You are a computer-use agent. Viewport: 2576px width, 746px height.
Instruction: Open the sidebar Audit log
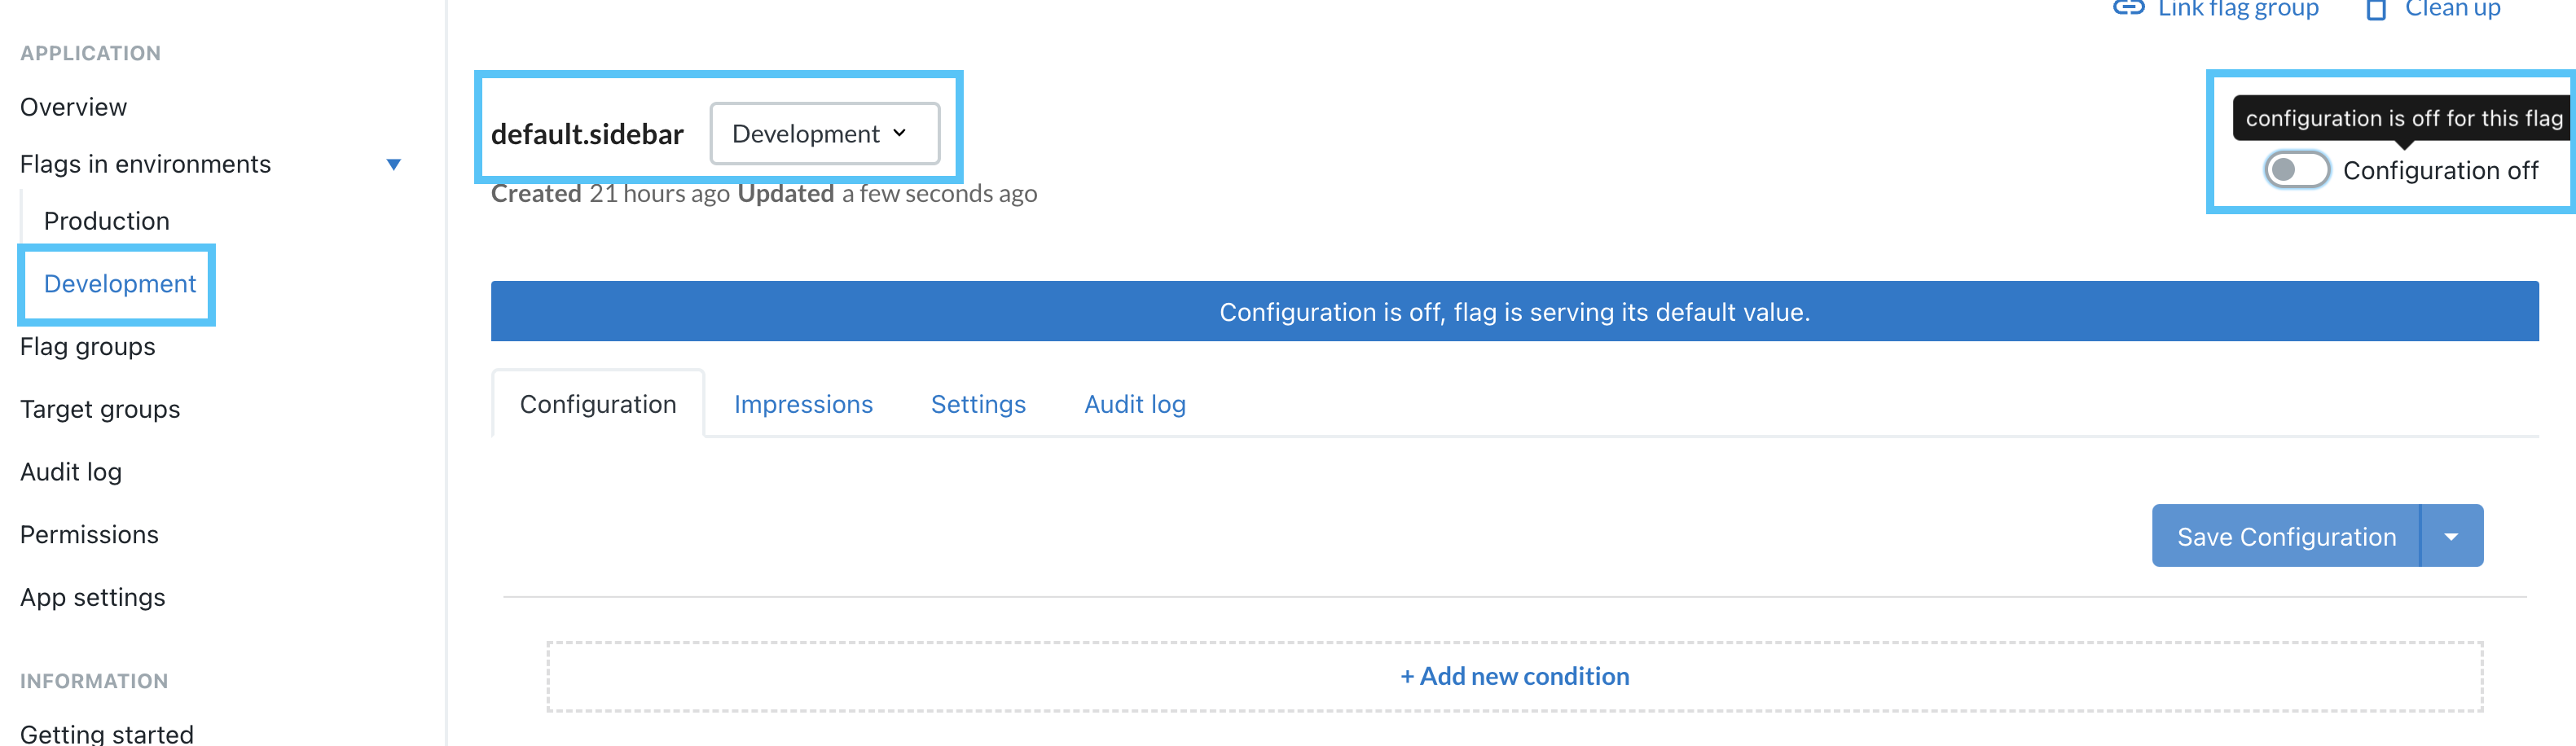(71, 472)
